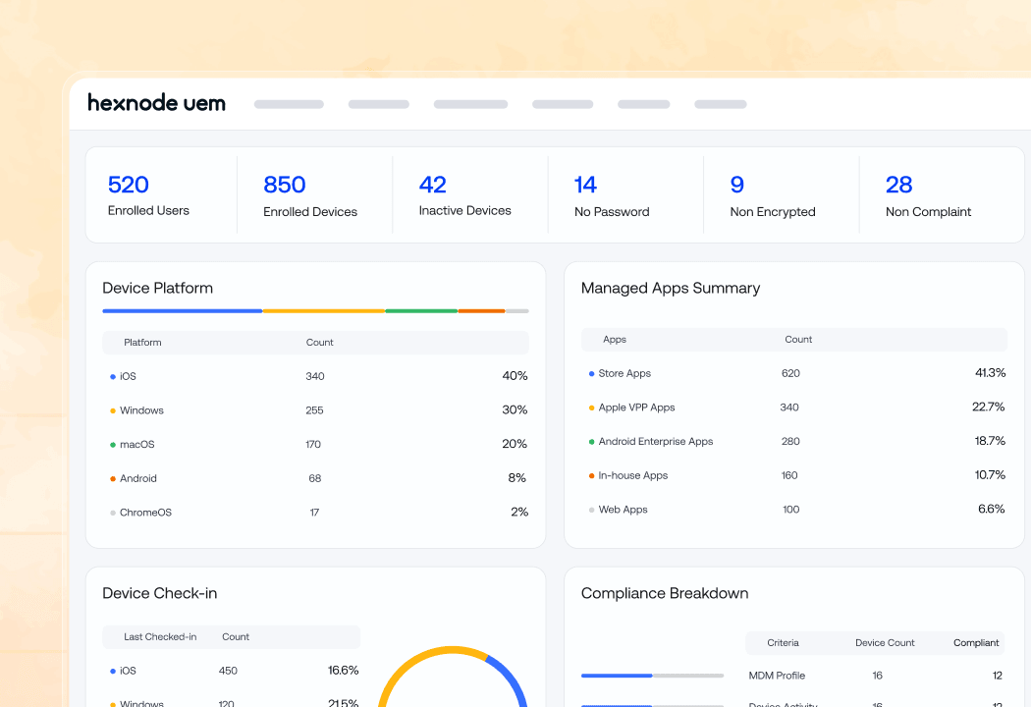The width and height of the screenshot is (1031, 707).
Task: Select the MDM Profile criteria label
Action: 777,676
